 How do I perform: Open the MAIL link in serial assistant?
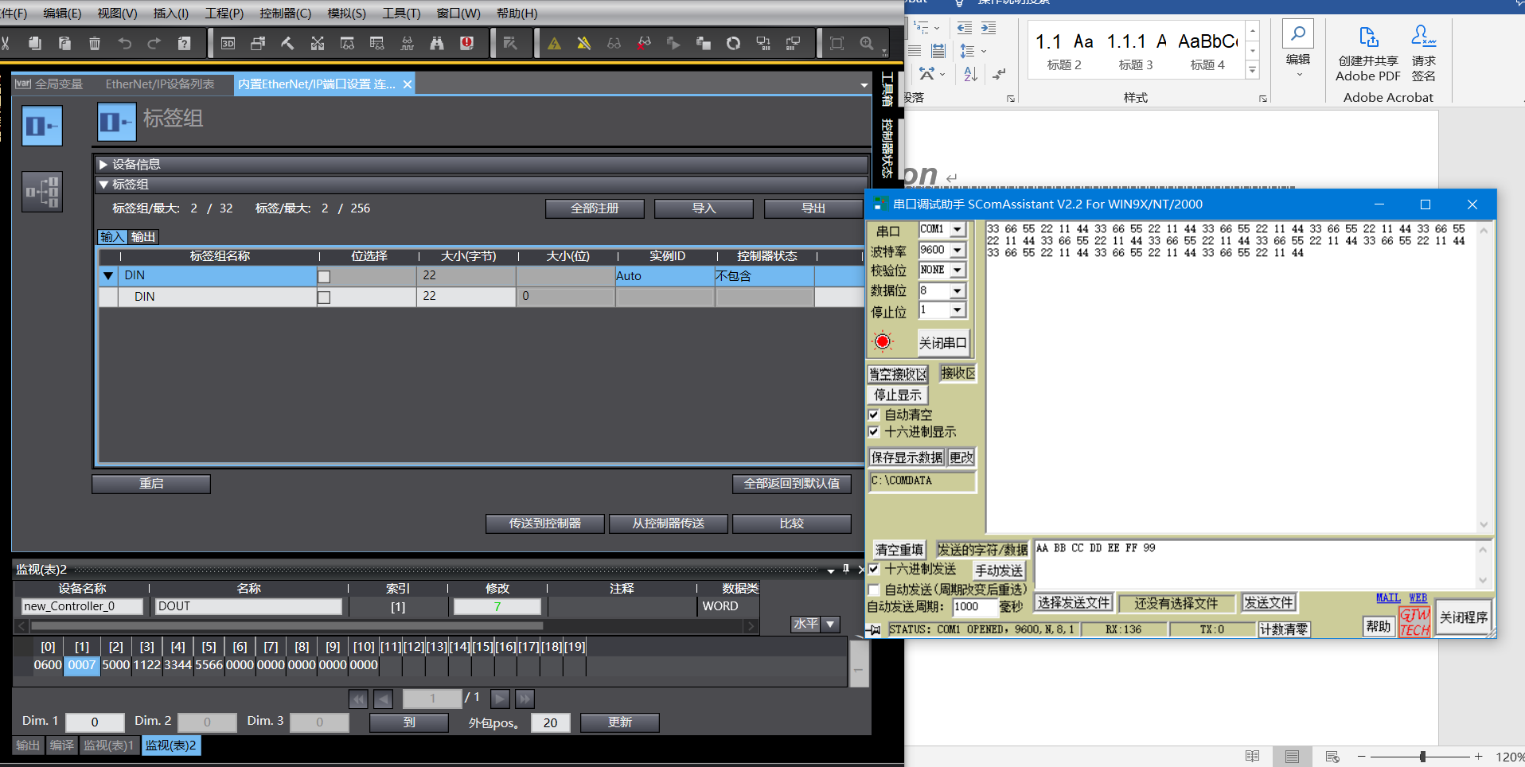pos(1388,598)
